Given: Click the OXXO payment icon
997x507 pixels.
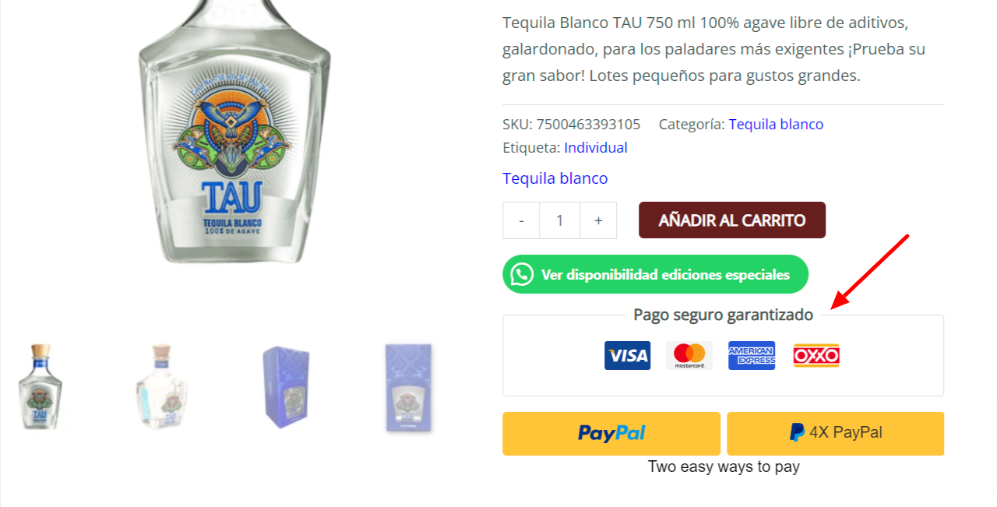Looking at the screenshot, I should tap(816, 356).
